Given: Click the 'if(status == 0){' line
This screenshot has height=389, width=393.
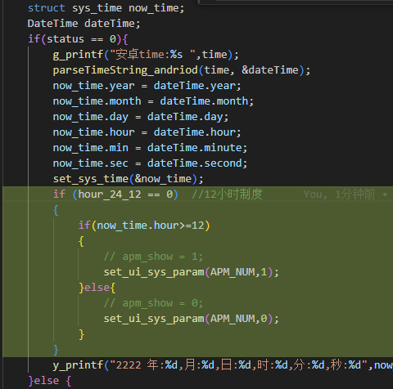Looking at the screenshot, I should (78, 39).
